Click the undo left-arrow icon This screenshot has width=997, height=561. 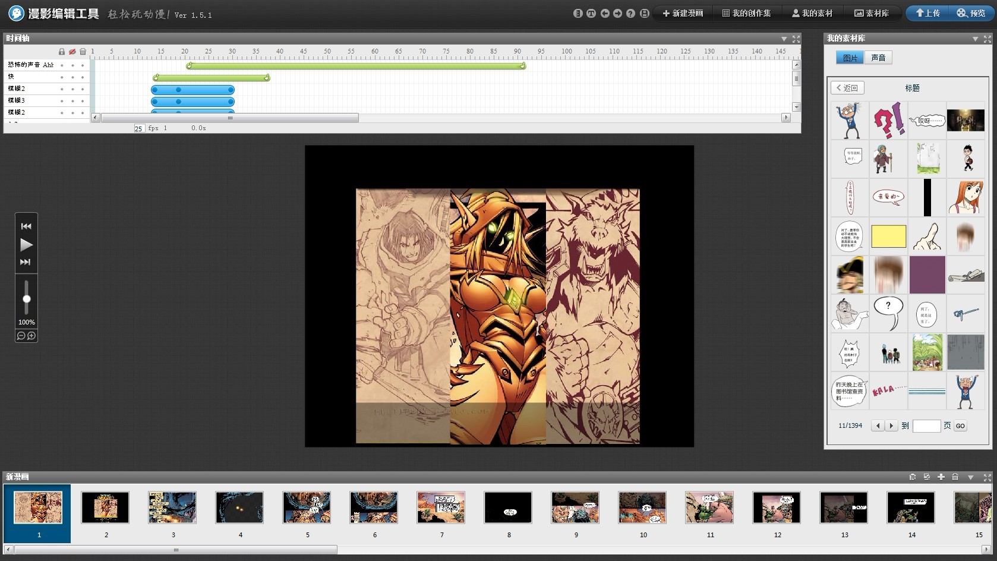[605, 13]
